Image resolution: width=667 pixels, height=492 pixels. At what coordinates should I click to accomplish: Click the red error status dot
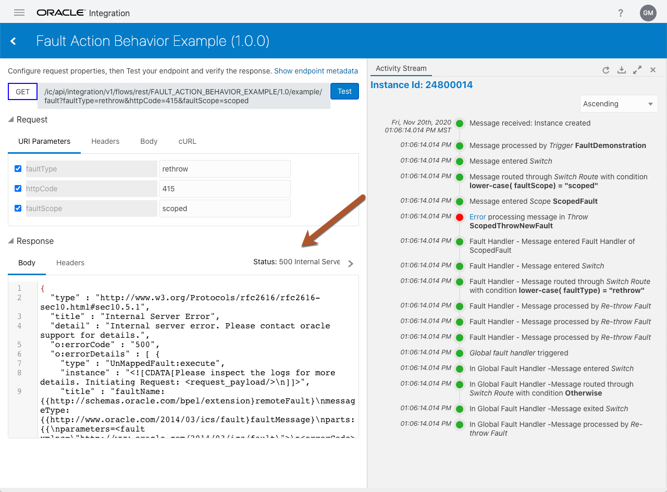(x=460, y=217)
